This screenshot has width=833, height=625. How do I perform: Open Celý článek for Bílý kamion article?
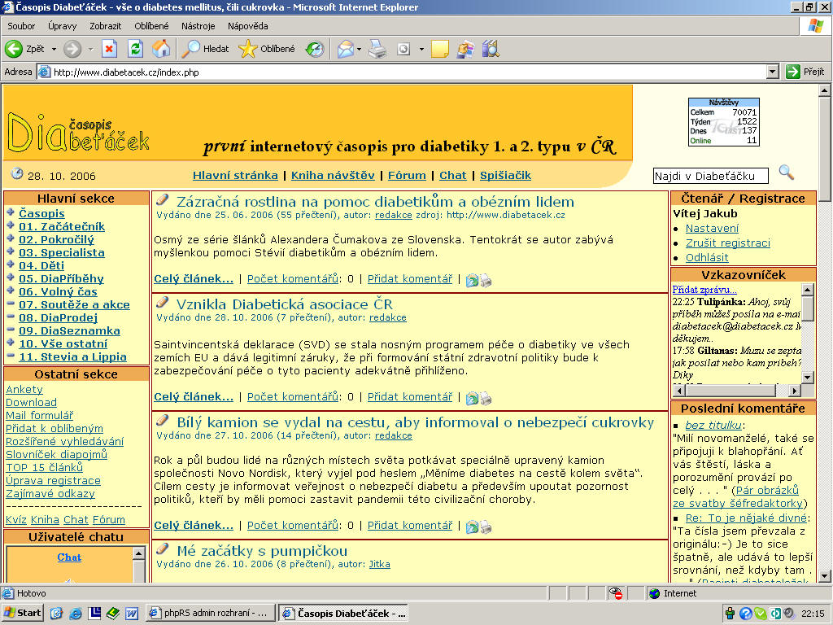tap(194, 526)
